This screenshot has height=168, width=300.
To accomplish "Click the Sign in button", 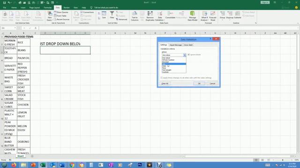I will coord(265,2).
